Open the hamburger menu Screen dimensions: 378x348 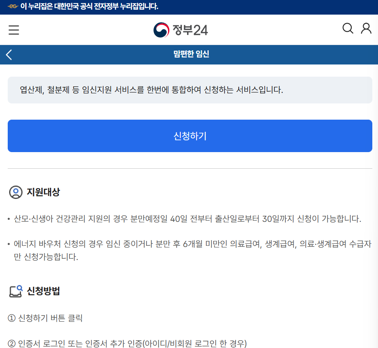click(x=14, y=30)
